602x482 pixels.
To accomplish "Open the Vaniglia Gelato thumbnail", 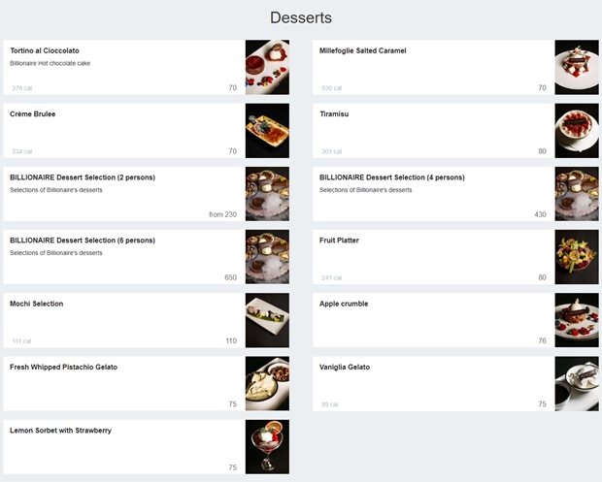I will (x=577, y=383).
